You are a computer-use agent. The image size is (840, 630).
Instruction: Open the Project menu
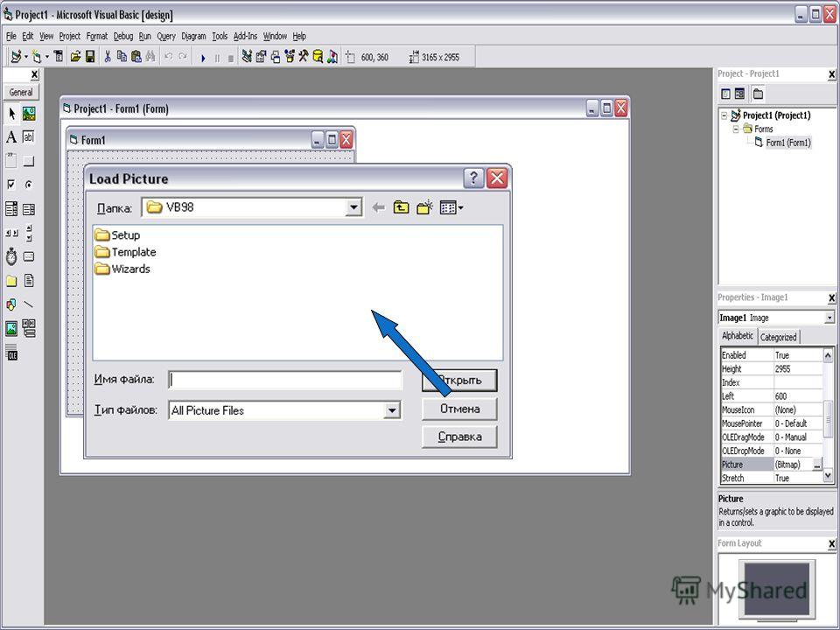coord(70,36)
